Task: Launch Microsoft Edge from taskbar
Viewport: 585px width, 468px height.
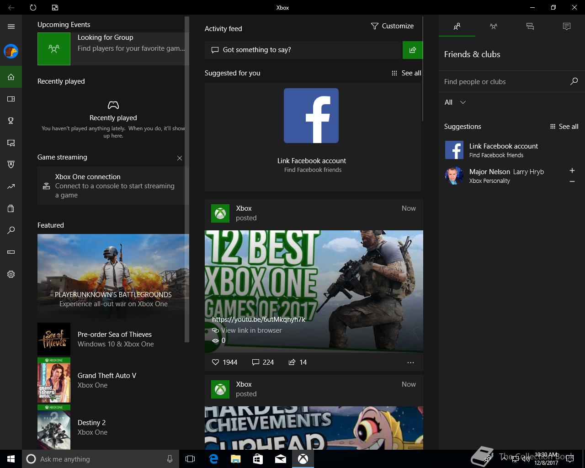Action: pyautogui.click(x=213, y=459)
